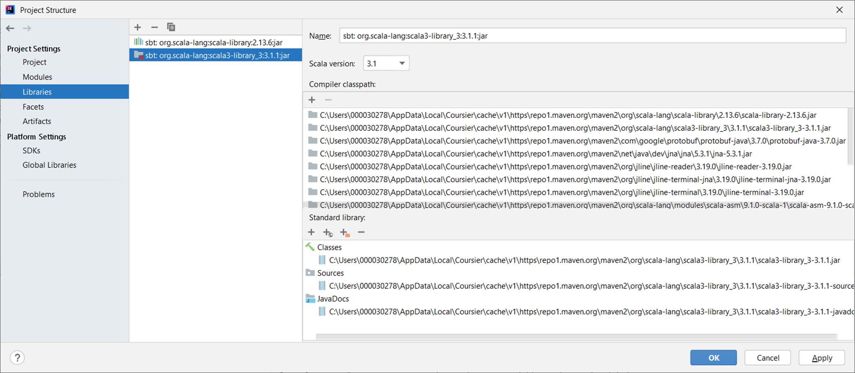Copy the selected library
The image size is (855, 373).
point(171,27)
